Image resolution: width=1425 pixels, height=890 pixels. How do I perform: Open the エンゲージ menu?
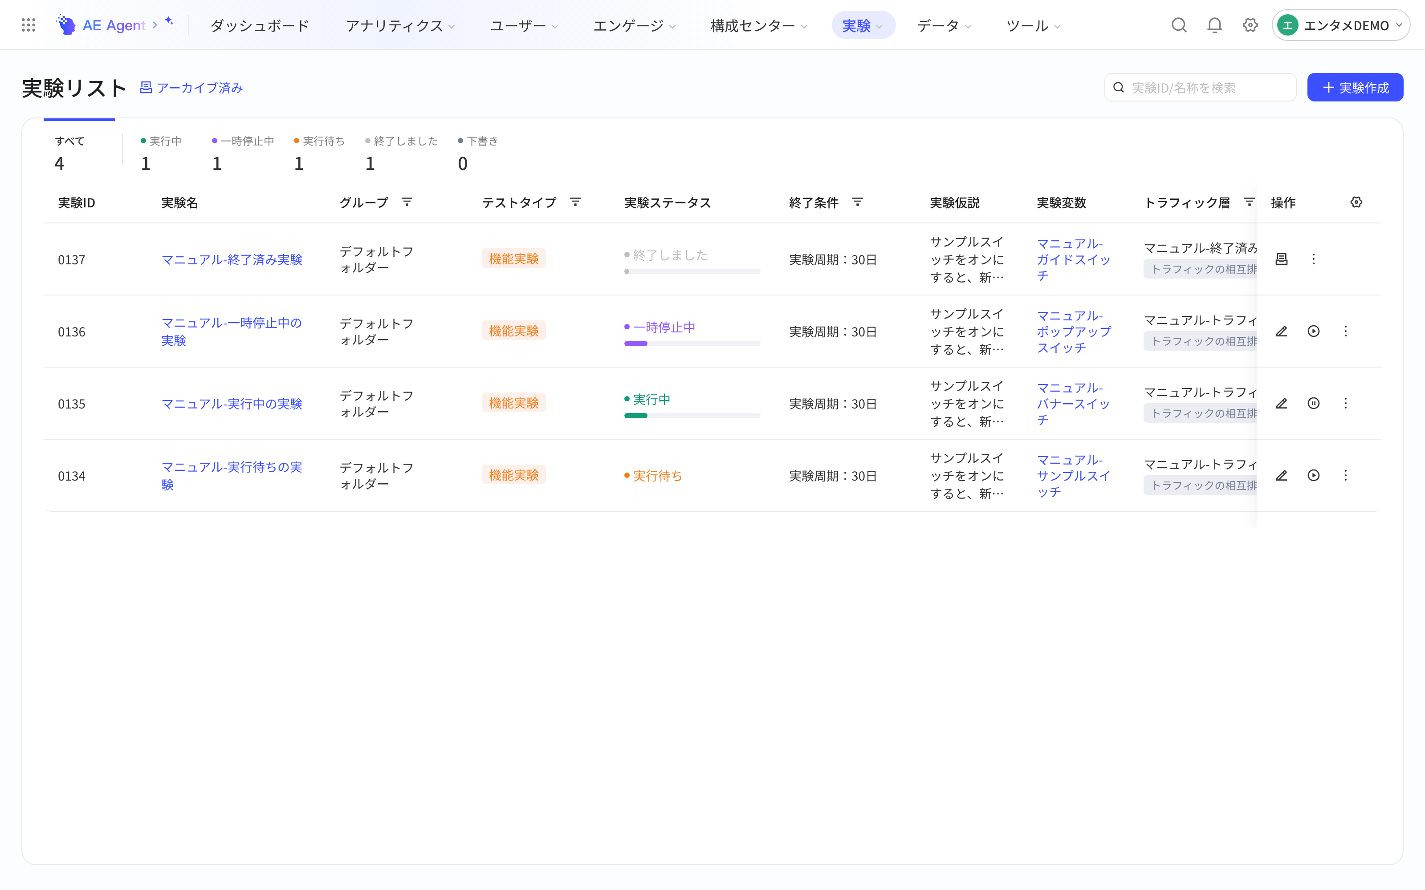634,25
